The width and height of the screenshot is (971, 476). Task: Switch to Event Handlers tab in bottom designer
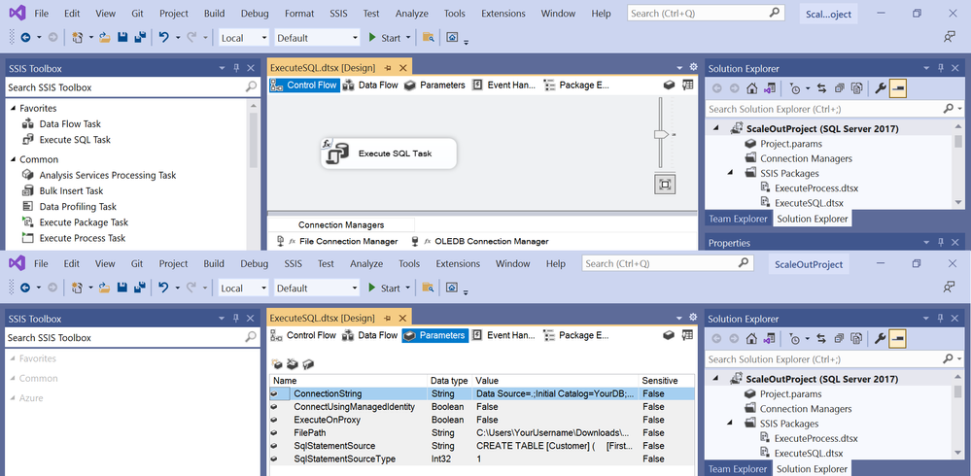pos(504,335)
